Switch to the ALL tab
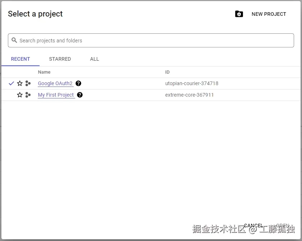302x241 pixels. [x=94, y=59]
